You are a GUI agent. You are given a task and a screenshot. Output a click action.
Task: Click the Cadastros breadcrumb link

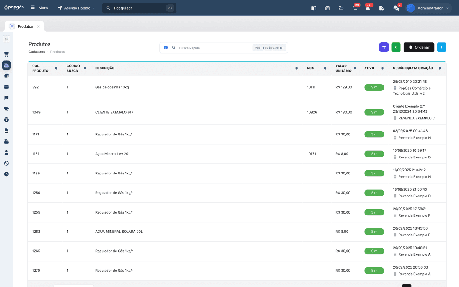click(x=36, y=52)
